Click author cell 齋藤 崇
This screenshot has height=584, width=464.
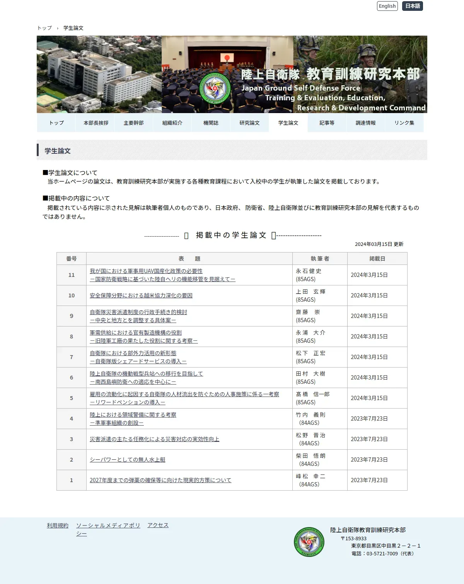[320, 316]
